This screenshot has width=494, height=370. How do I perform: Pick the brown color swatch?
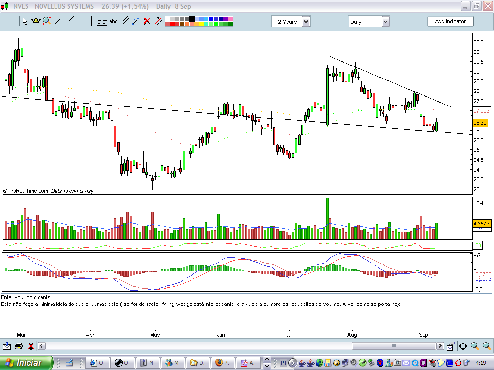point(182,24)
